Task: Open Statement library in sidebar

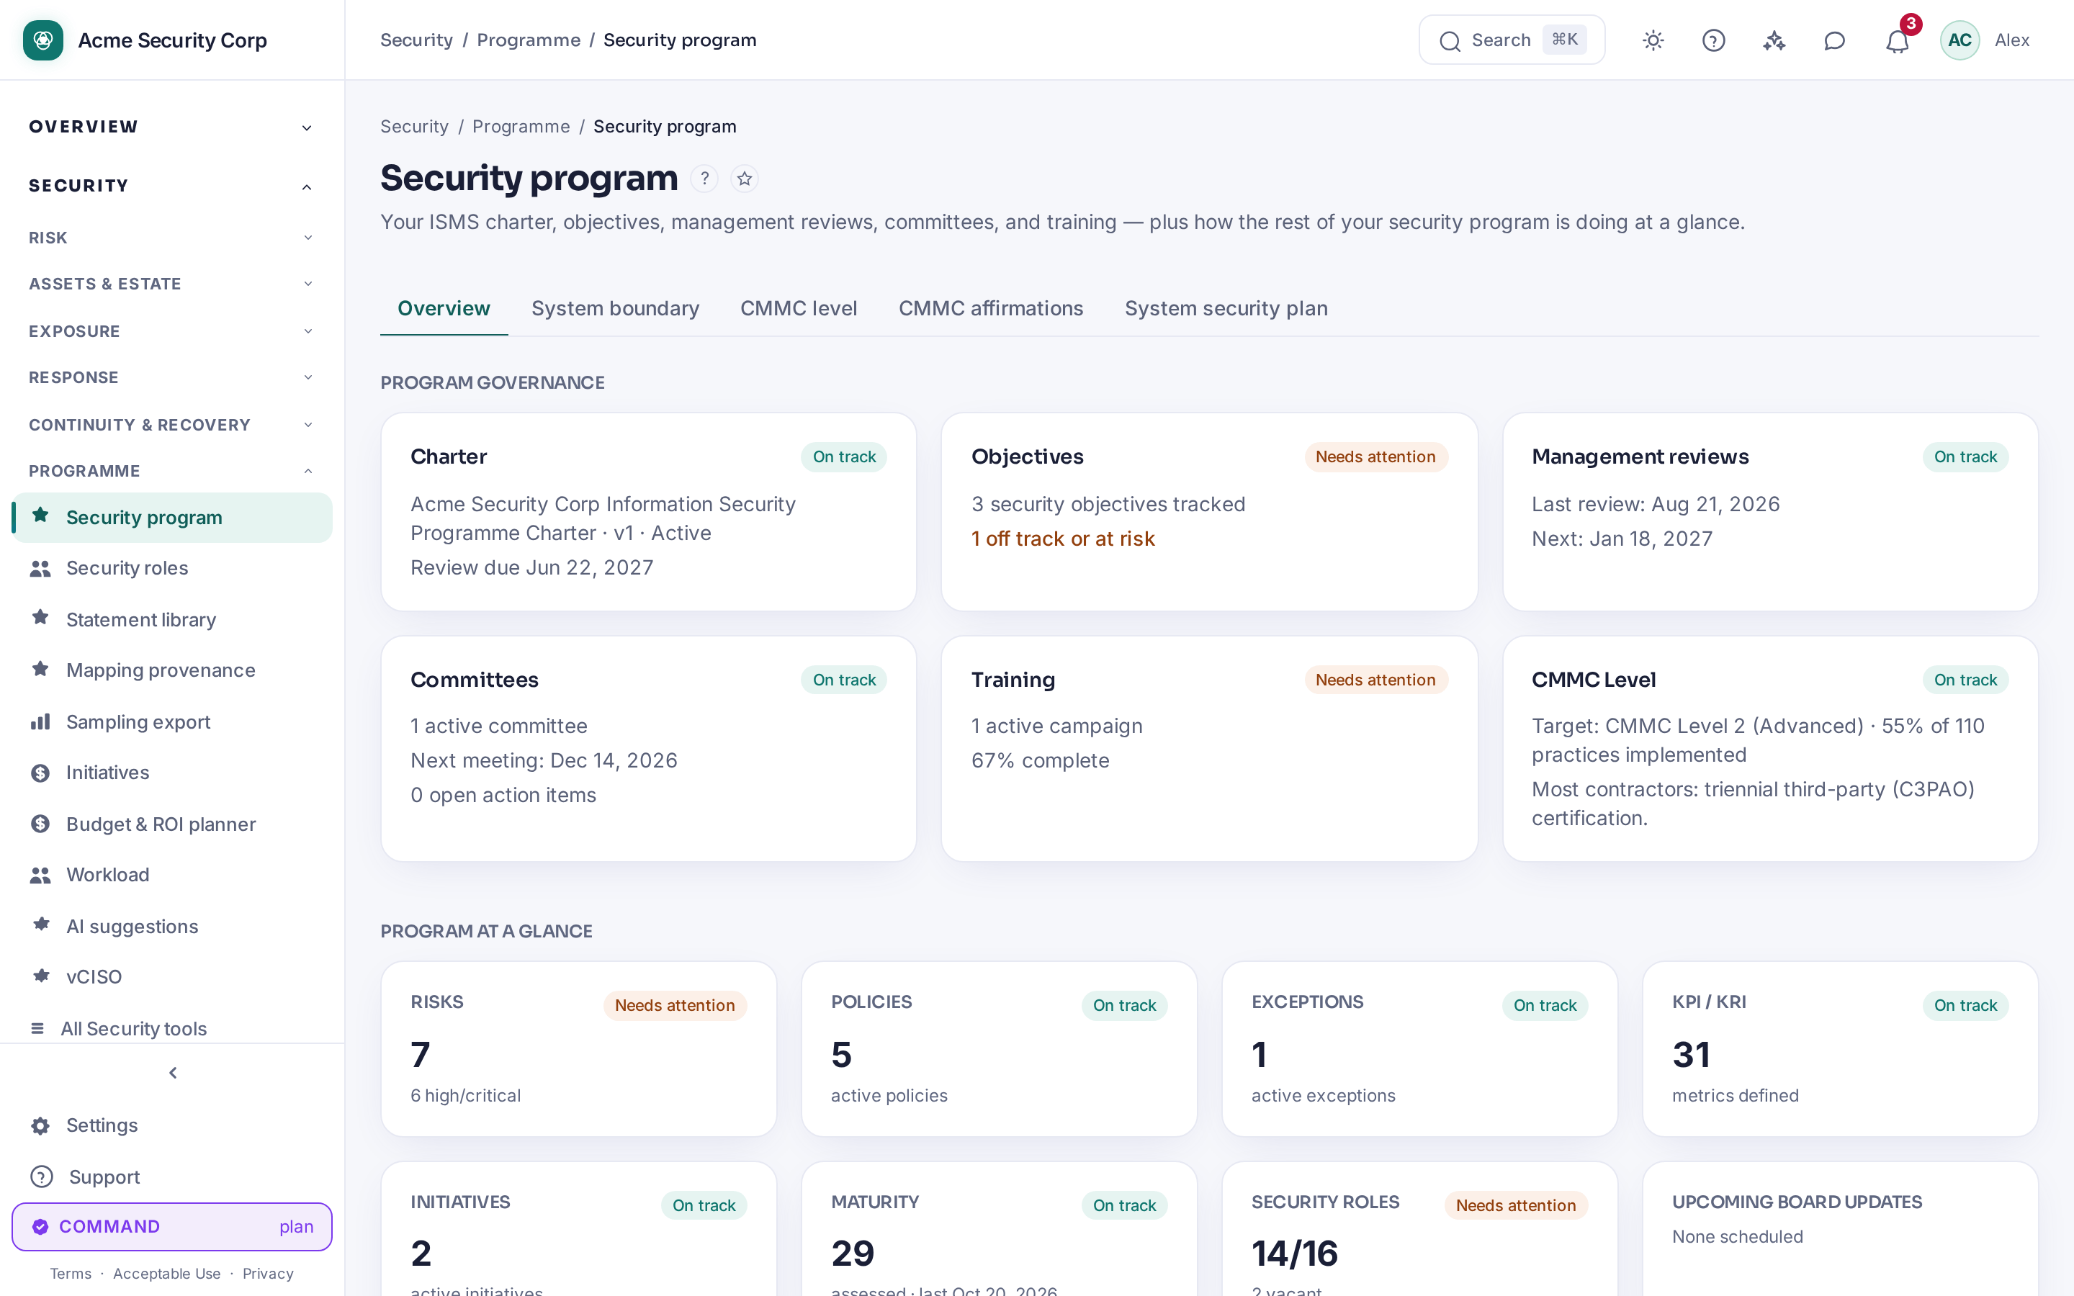Action: (172, 619)
